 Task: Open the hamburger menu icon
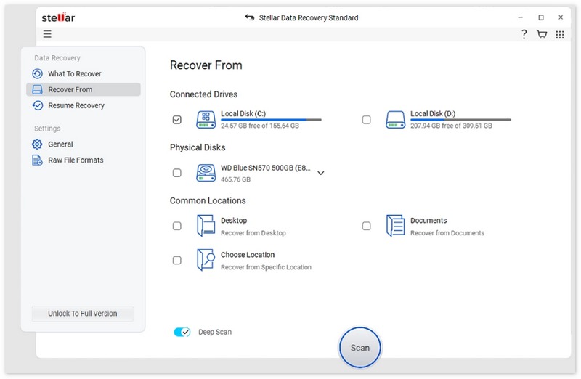[x=47, y=34]
